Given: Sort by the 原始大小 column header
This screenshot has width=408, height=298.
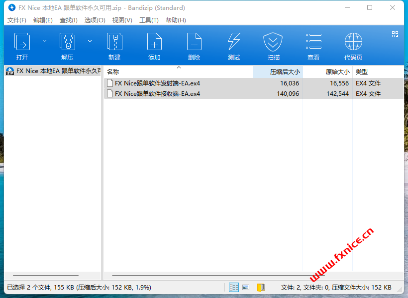Looking at the screenshot, I should (x=327, y=72).
